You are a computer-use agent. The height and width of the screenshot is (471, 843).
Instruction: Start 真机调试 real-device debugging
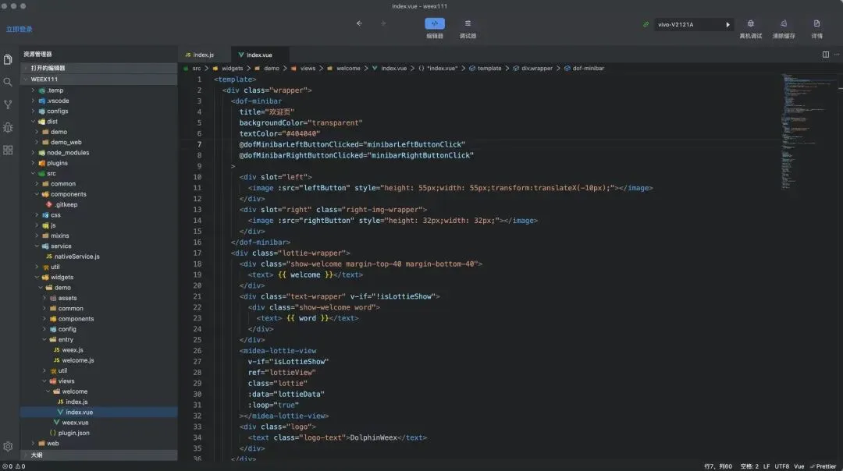point(751,29)
